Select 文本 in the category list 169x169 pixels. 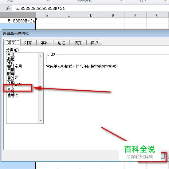pyautogui.click(x=11, y=88)
